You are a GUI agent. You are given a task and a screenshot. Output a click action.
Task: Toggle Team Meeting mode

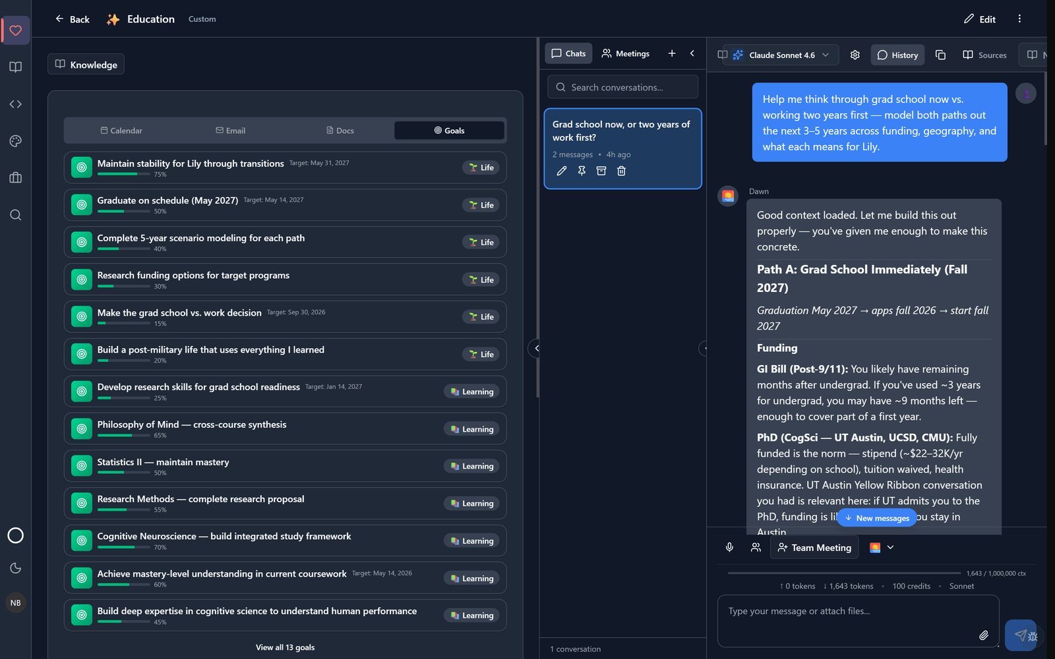814,548
